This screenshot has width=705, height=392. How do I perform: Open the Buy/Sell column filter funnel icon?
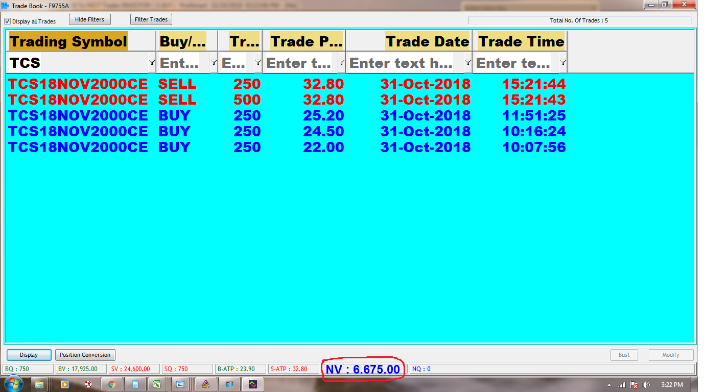pyautogui.click(x=214, y=62)
